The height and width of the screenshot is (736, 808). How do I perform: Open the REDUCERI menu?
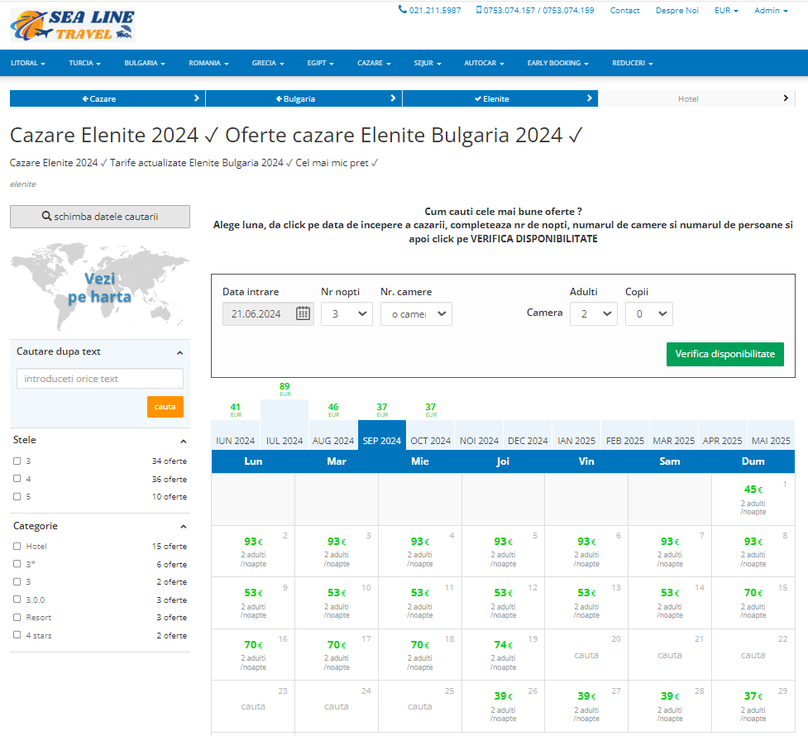[x=633, y=63]
